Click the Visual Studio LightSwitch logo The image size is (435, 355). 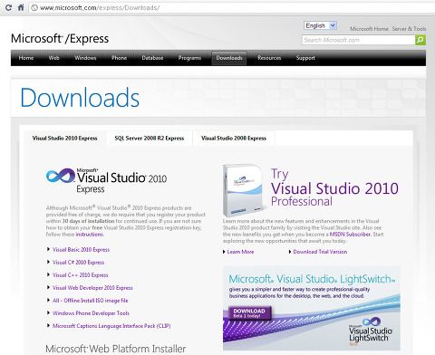coord(371,331)
